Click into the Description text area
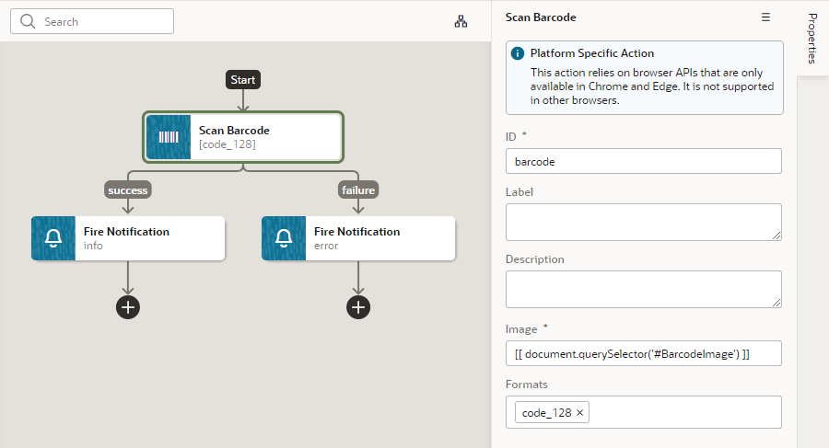829x448 pixels. pos(643,289)
